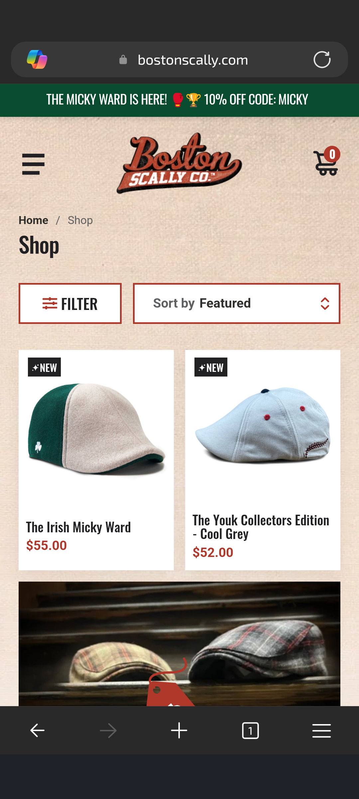Image resolution: width=359 pixels, height=799 pixels.
Task: Open the FILTER panel
Action: point(70,303)
